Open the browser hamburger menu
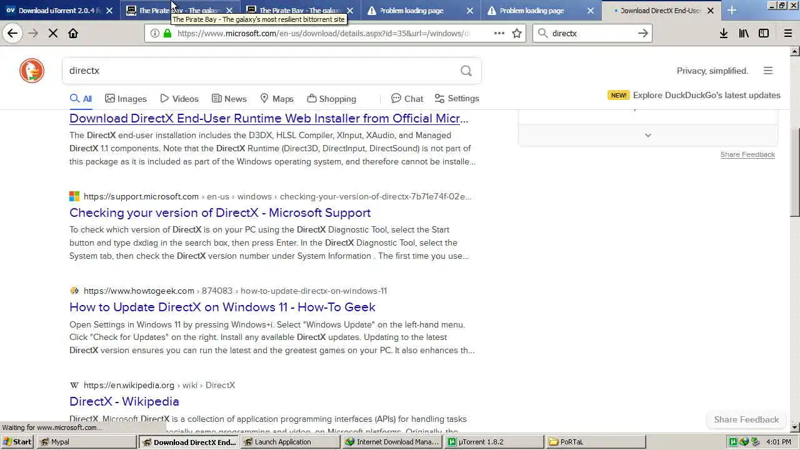The height and width of the screenshot is (450, 800). pos(788,33)
